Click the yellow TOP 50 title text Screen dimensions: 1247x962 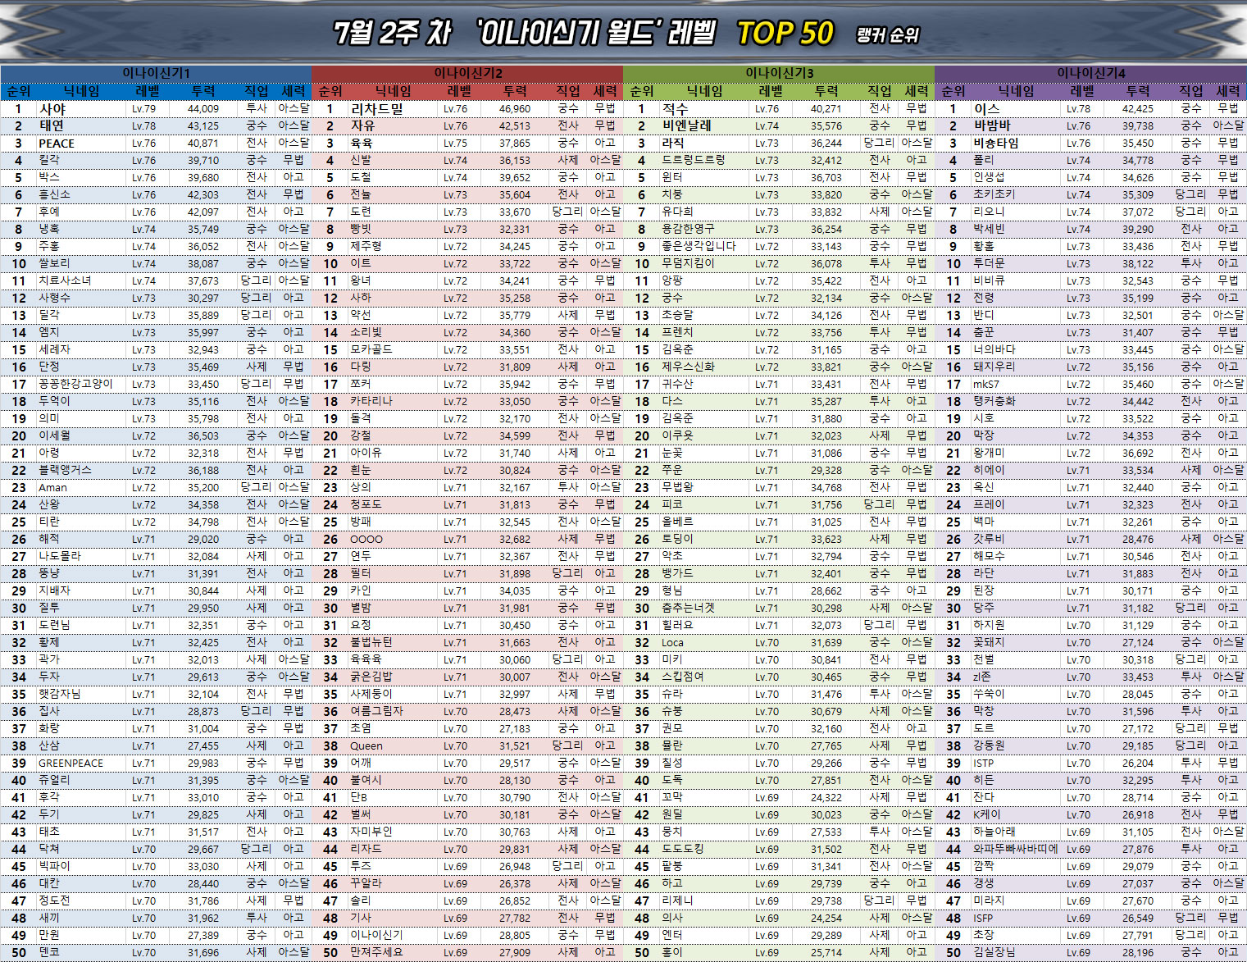point(785,34)
